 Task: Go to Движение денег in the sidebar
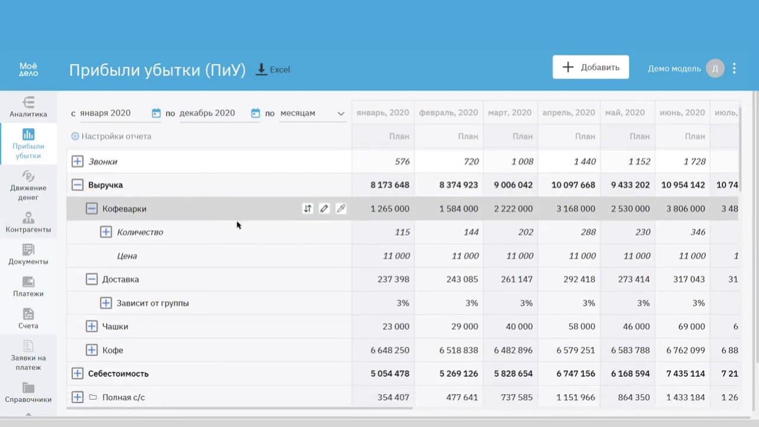coord(28,185)
